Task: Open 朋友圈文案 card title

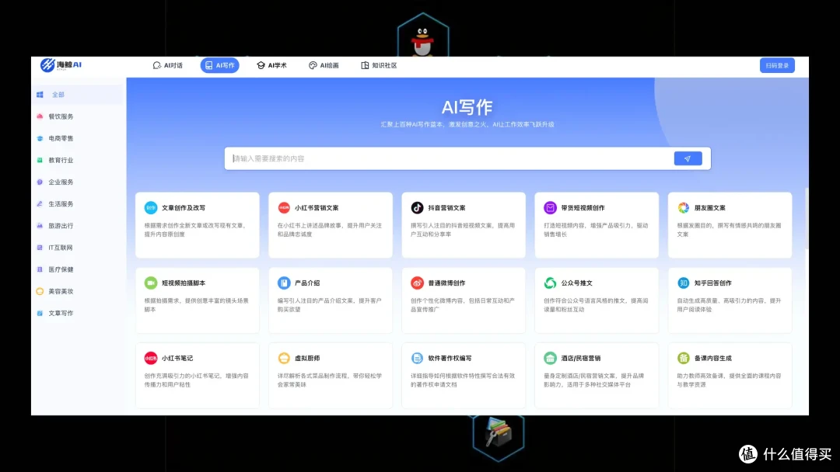Action: 710,208
